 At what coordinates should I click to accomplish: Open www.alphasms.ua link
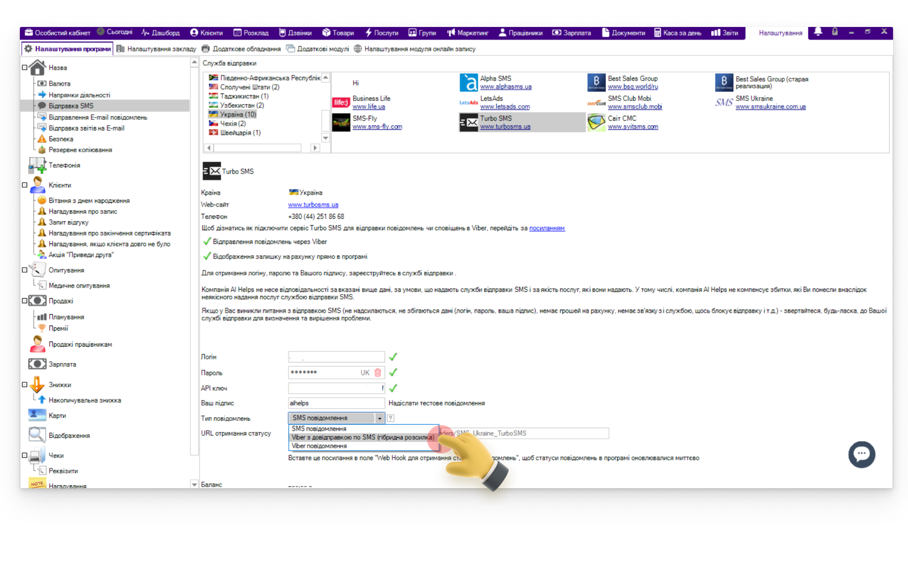[505, 87]
